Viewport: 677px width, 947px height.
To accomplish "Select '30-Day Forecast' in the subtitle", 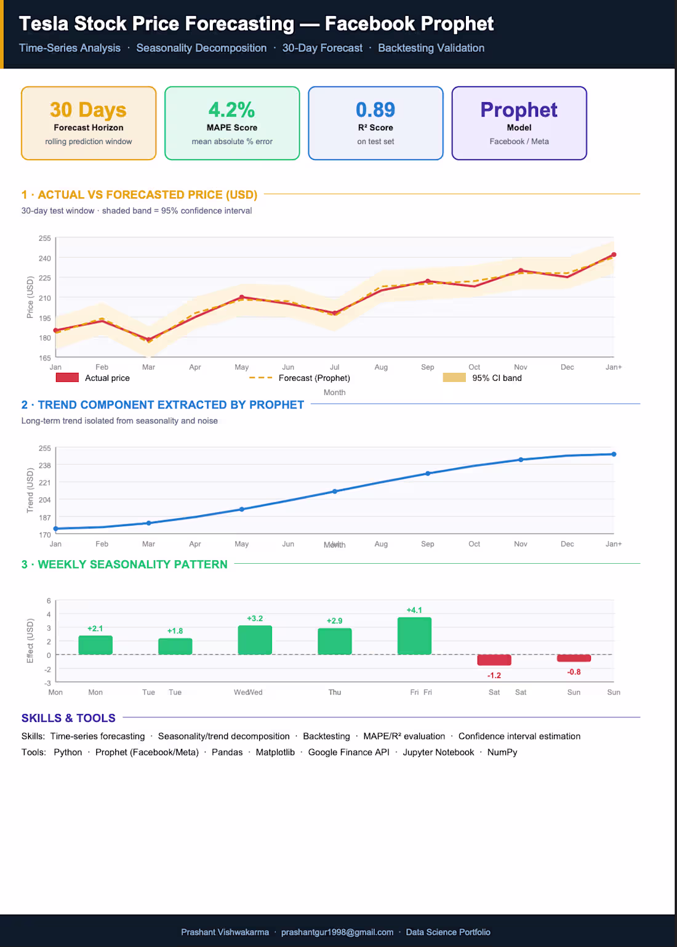I will point(322,48).
